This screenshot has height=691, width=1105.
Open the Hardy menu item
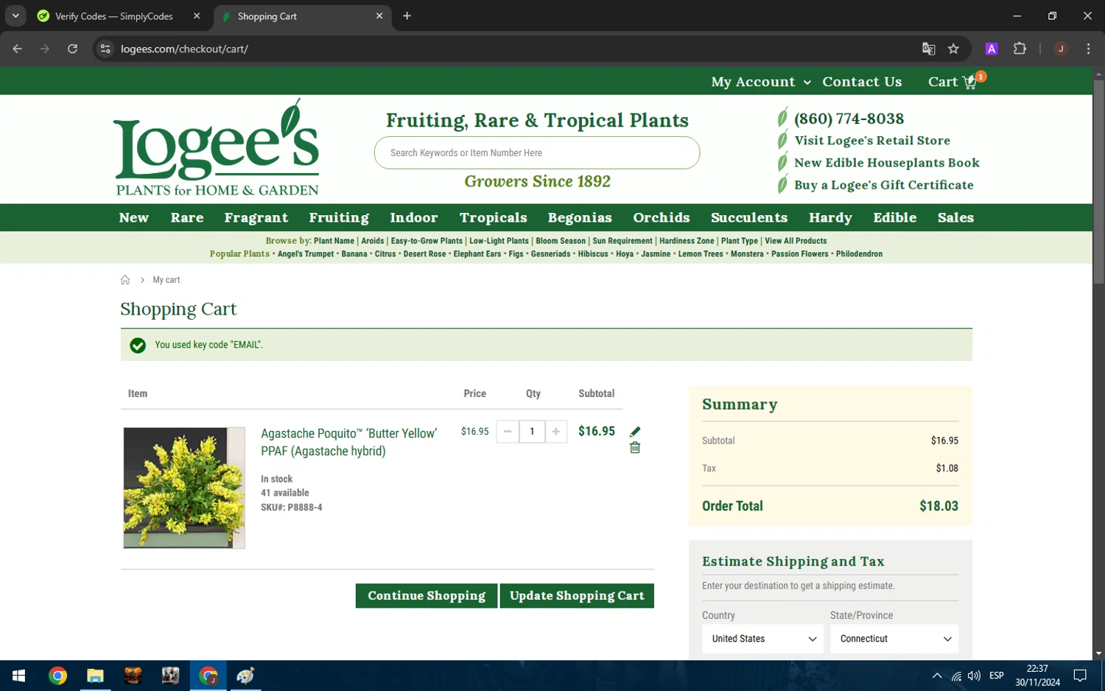pos(830,217)
